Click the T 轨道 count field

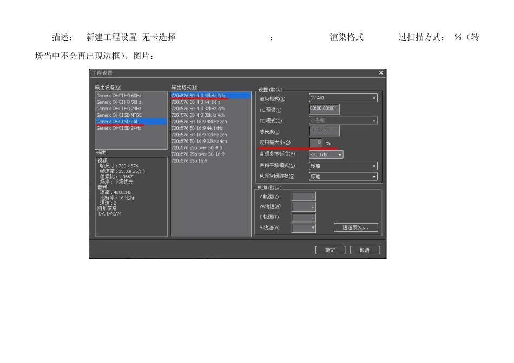pos(304,217)
